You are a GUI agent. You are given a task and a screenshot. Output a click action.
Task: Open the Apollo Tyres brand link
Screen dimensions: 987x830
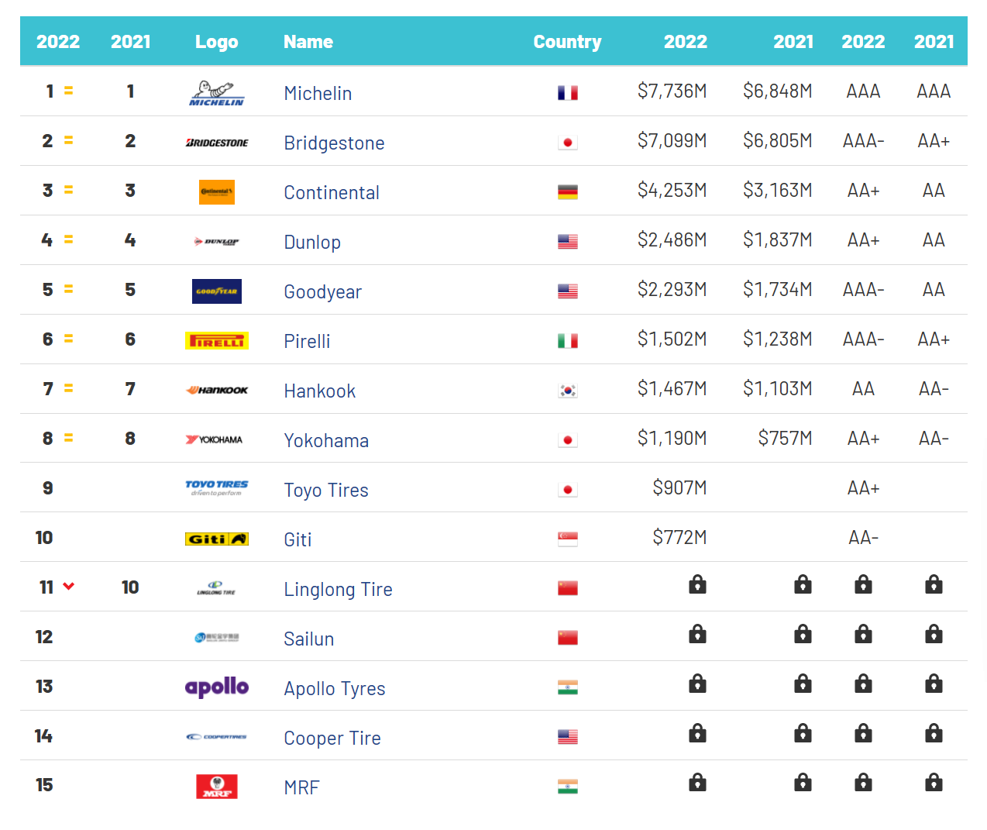coord(335,688)
